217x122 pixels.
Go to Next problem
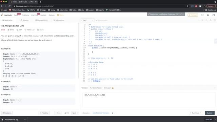pos(75,113)
